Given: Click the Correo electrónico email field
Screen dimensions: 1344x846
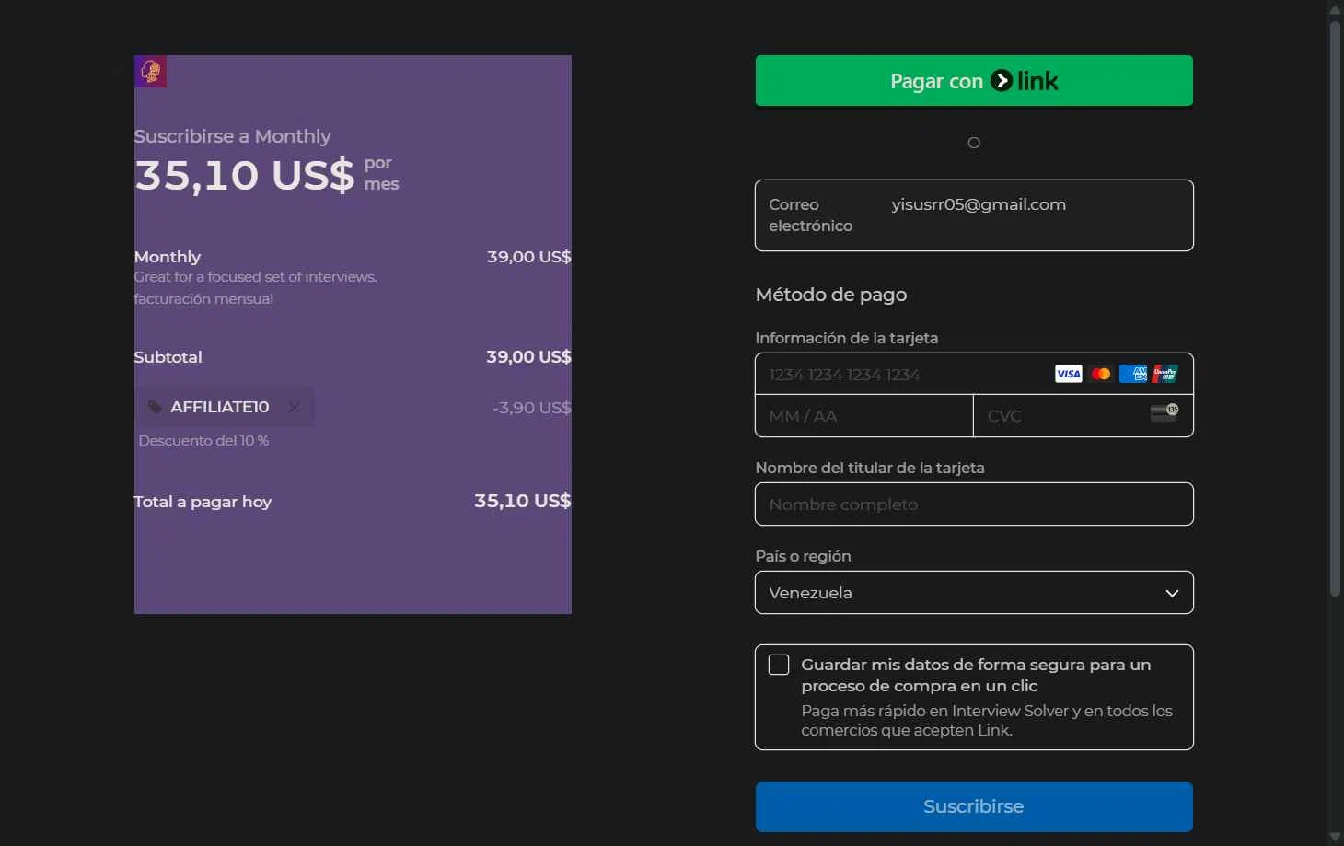Looking at the screenshot, I should coord(974,215).
